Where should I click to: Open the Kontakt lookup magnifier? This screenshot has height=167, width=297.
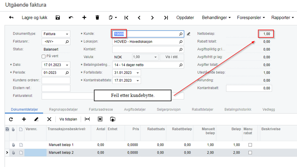point(181,49)
